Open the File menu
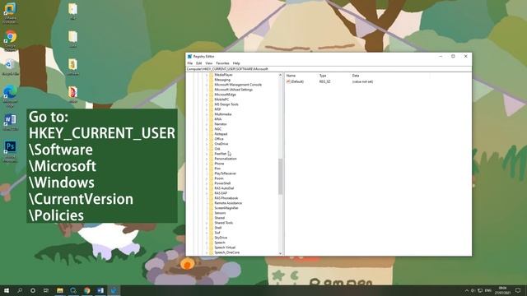Image resolution: width=527 pixels, height=296 pixels. pyautogui.click(x=190, y=63)
